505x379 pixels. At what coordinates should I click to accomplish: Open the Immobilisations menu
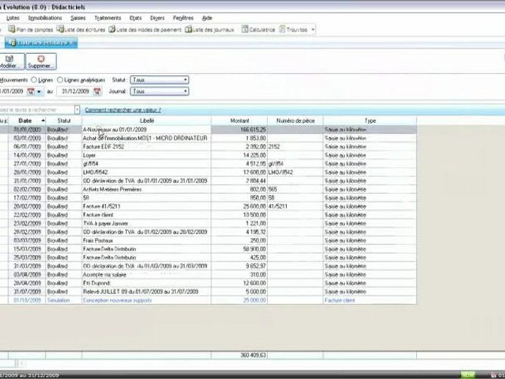pyautogui.click(x=45, y=18)
